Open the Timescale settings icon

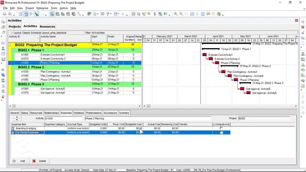[102, 14]
